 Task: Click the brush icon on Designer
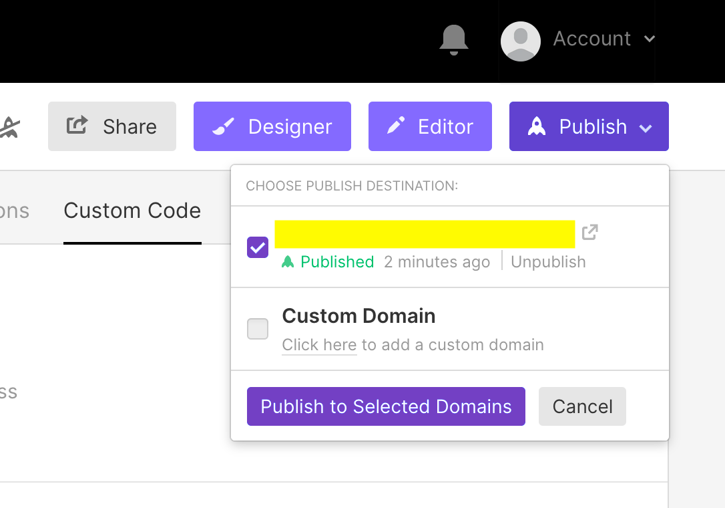coord(223,126)
